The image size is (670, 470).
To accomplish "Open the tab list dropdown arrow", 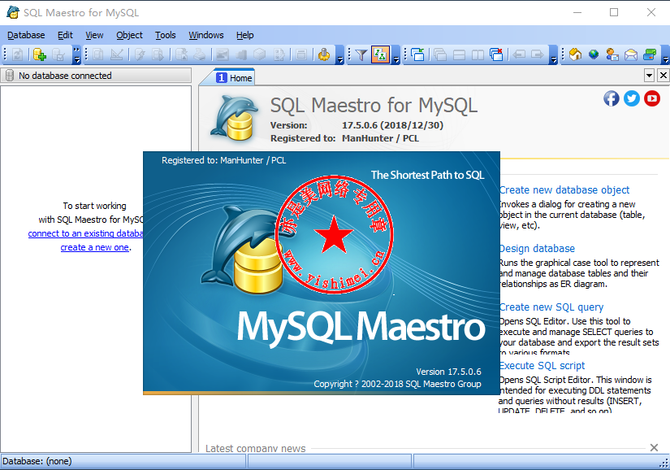I will click(649, 76).
